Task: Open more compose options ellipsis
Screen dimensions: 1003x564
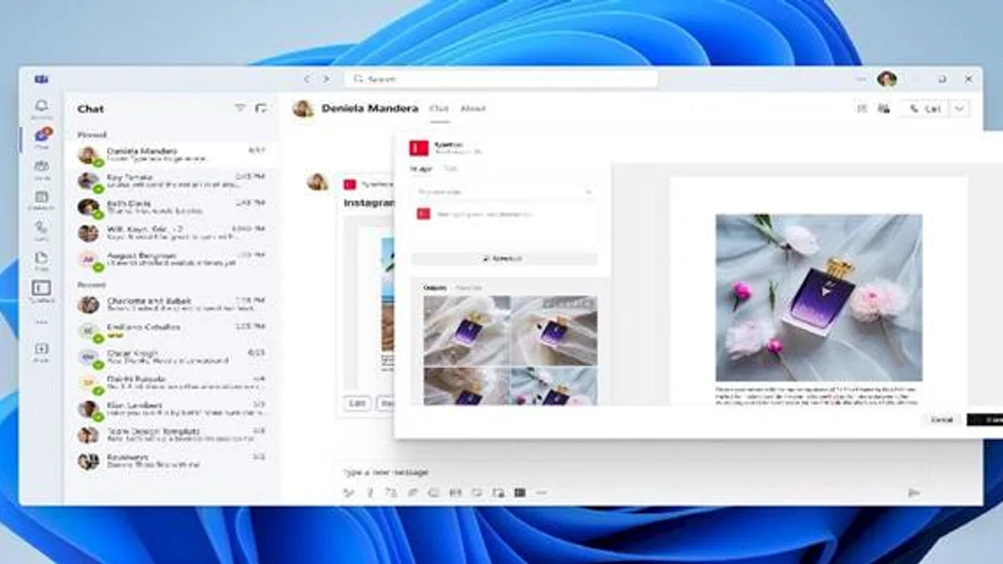Action: click(542, 493)
